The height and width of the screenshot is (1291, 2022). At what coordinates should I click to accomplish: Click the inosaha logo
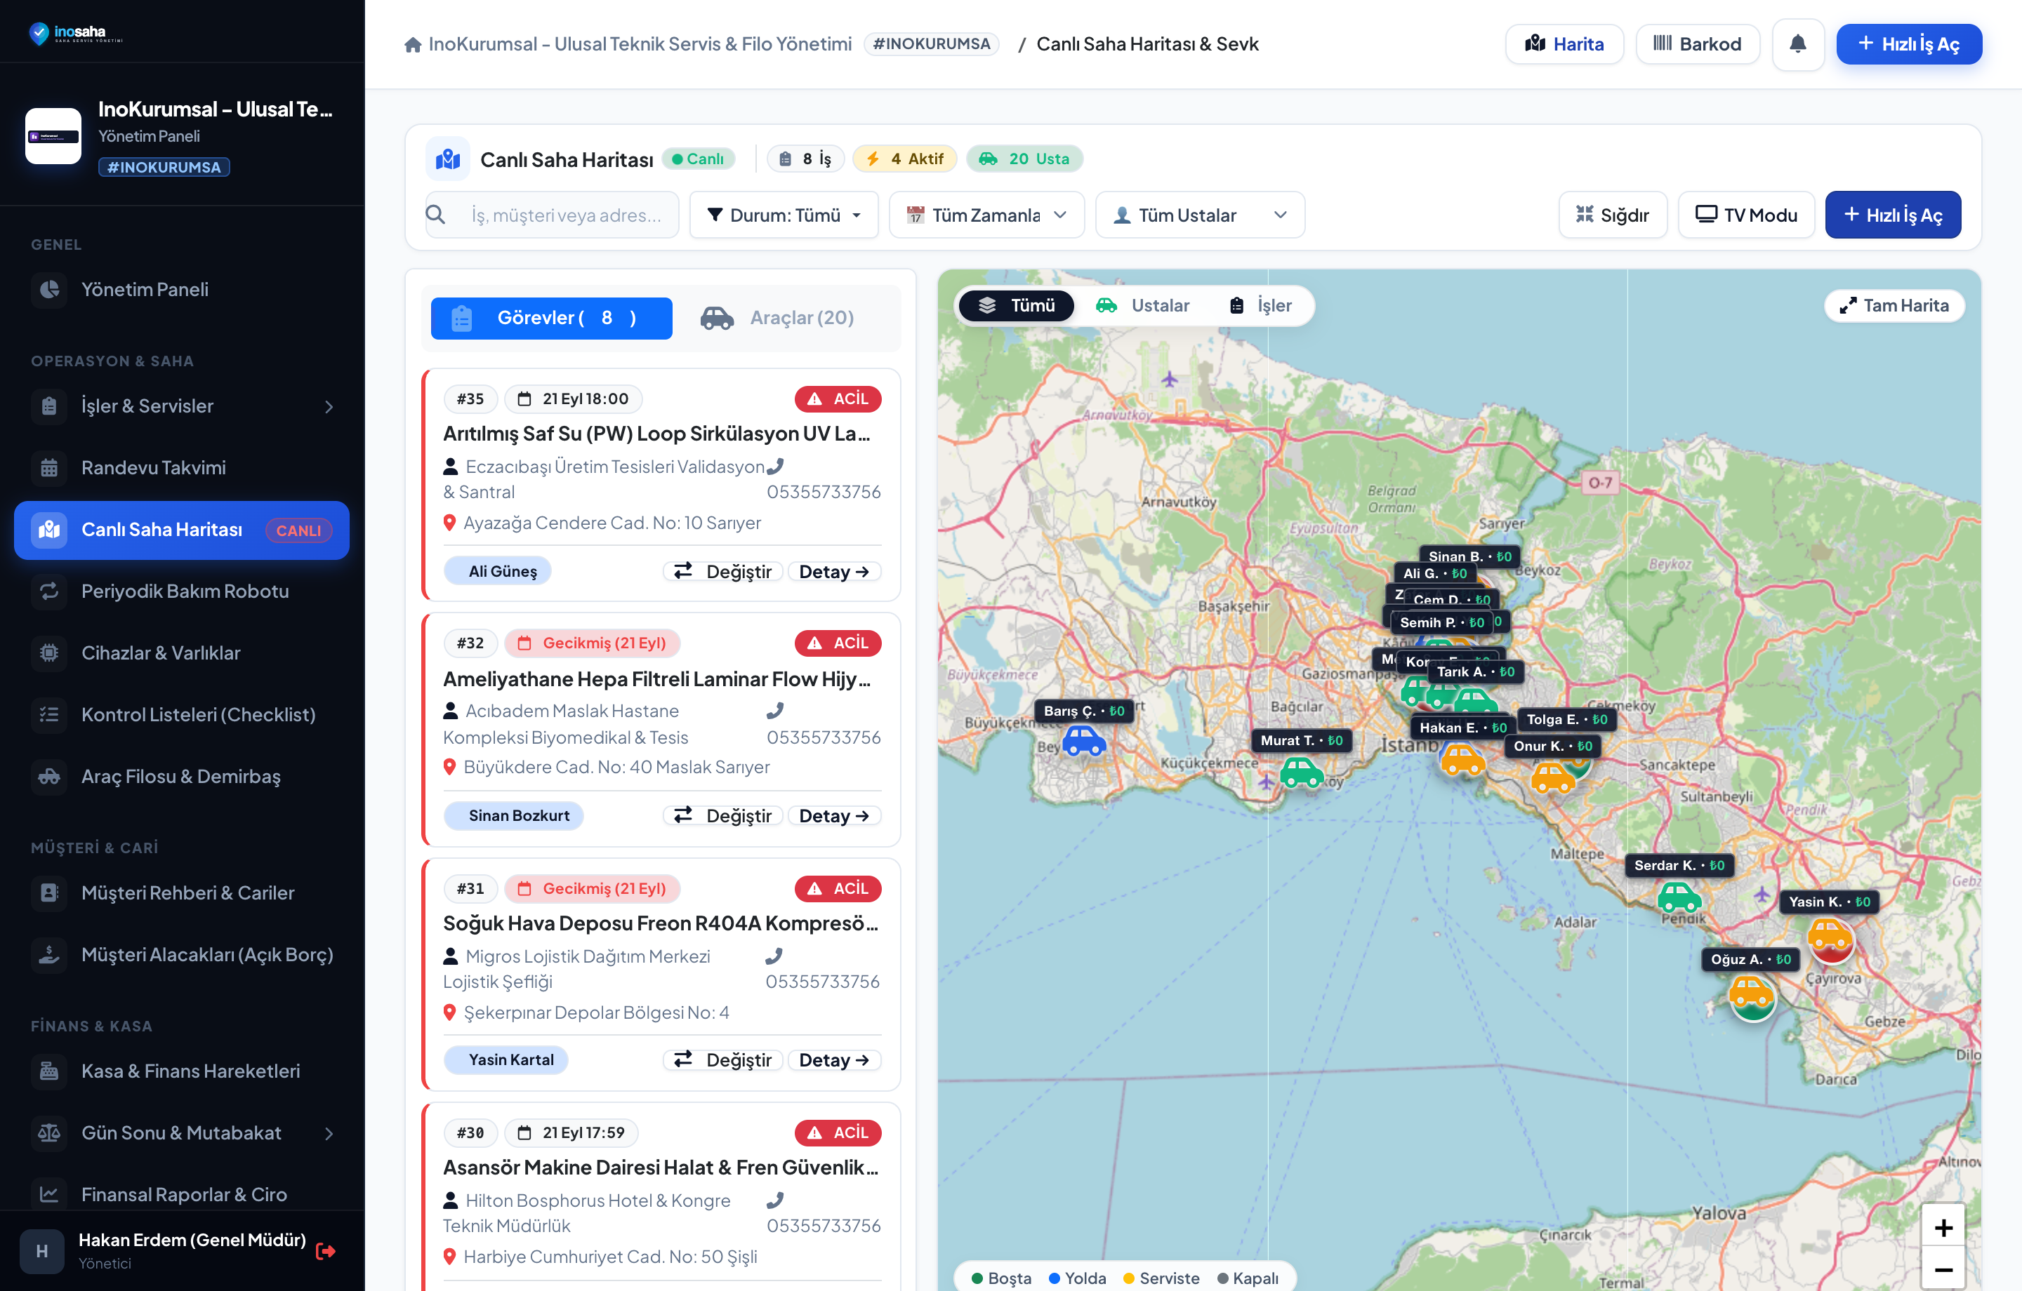tap(76, 33)
